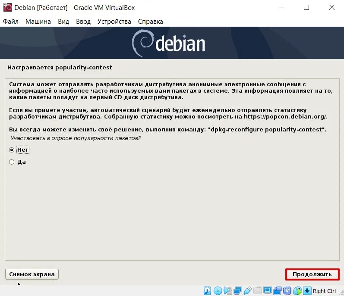Click the Продолжить button

coord(312,274)
